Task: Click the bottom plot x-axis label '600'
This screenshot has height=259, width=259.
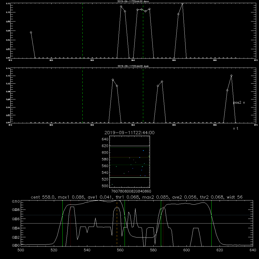Action: pyautogui.click(x=187, y=250)
